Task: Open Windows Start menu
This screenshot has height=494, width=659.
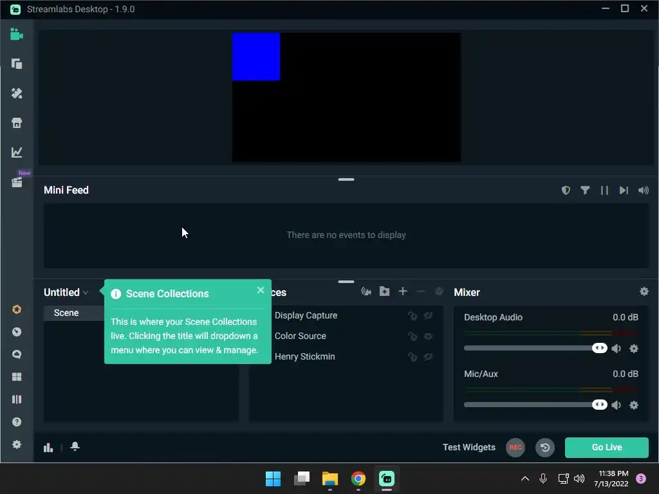Action: 273,479
